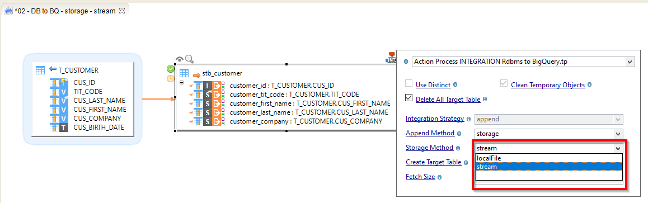Click the Append Method link

[x=430, y=133]
